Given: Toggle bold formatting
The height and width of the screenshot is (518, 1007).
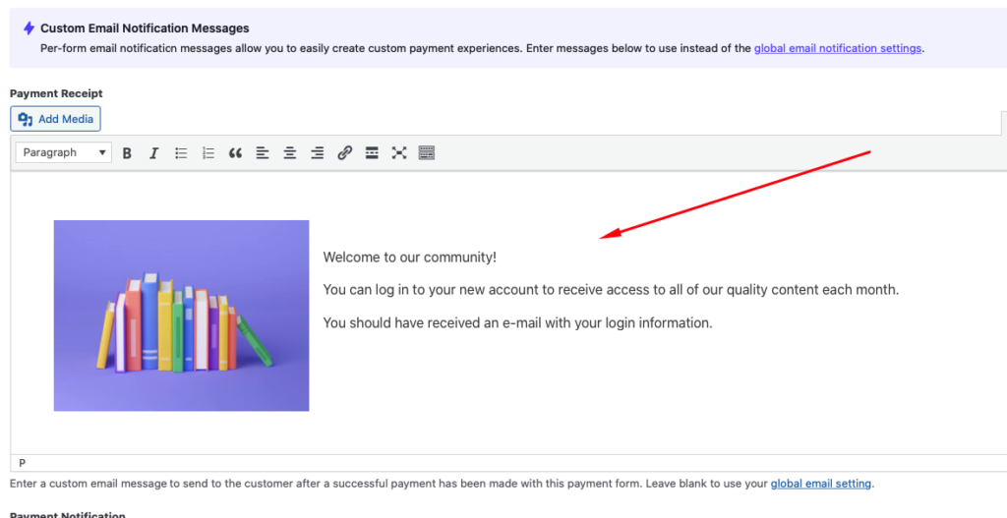Looking at the screenshot, I should (127, 153).
